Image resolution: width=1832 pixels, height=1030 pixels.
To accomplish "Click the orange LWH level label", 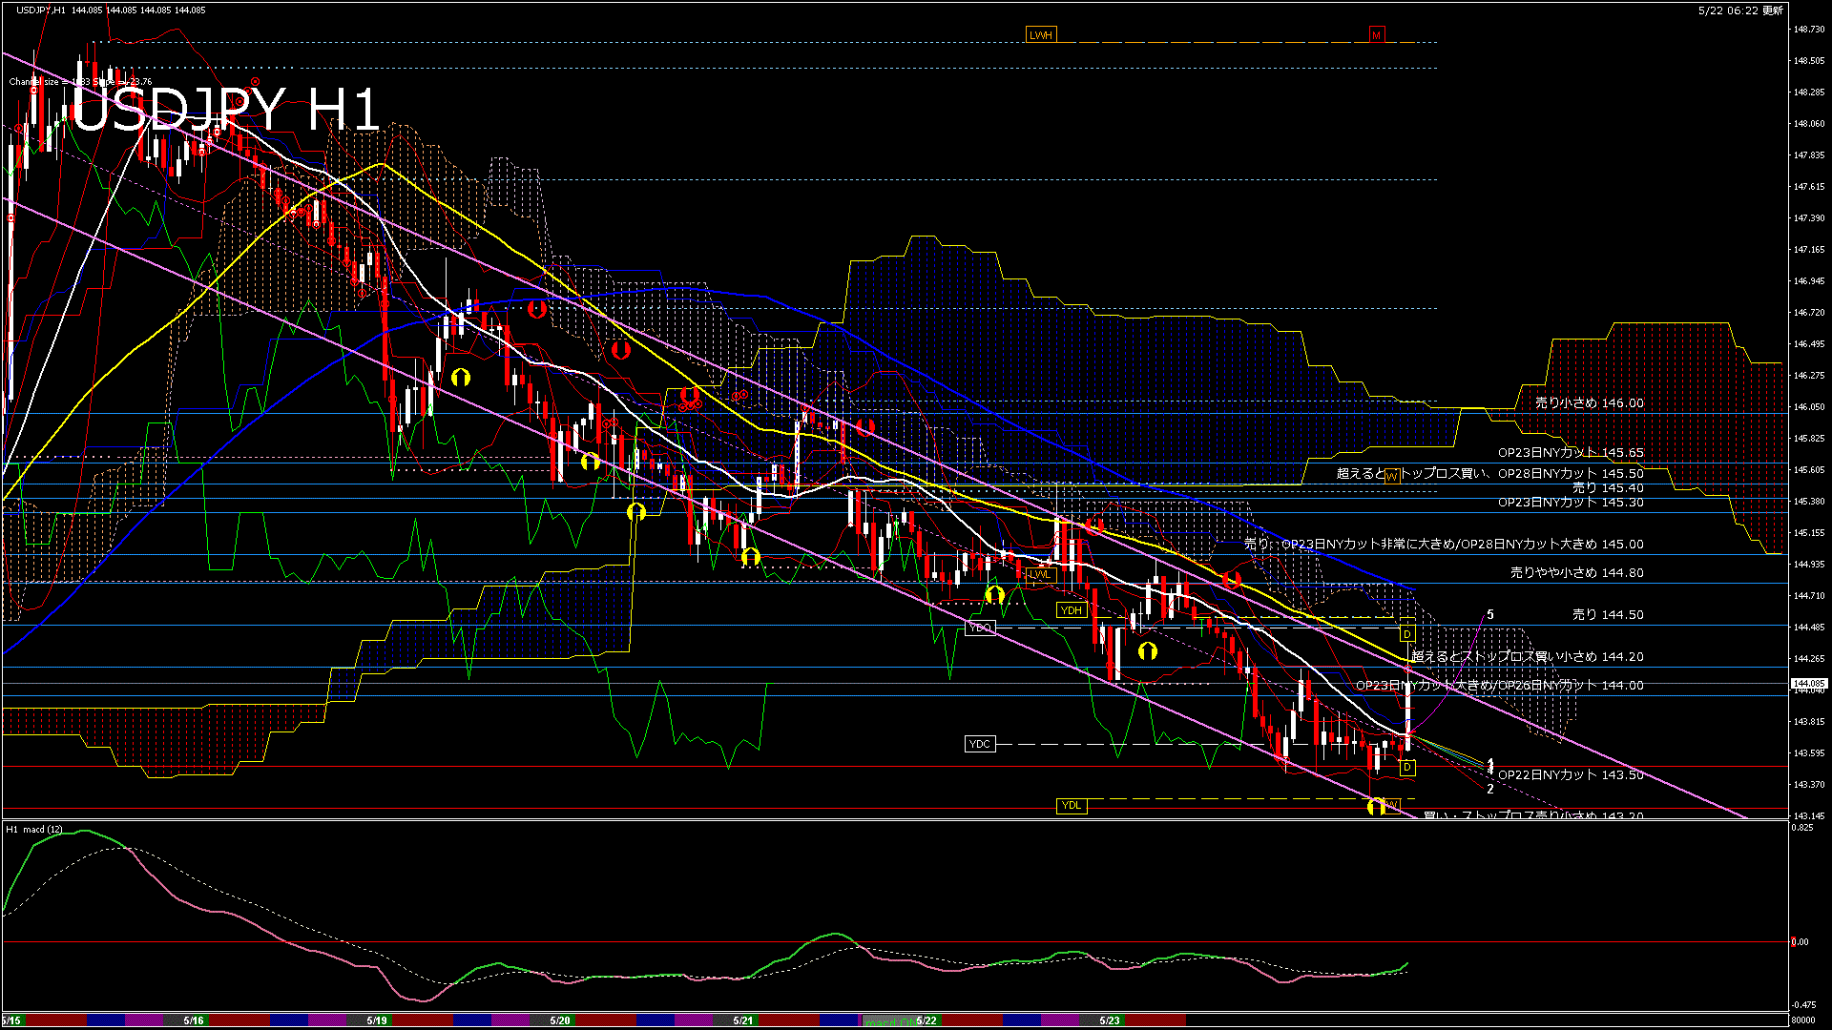I will (x=1040, y=35).
